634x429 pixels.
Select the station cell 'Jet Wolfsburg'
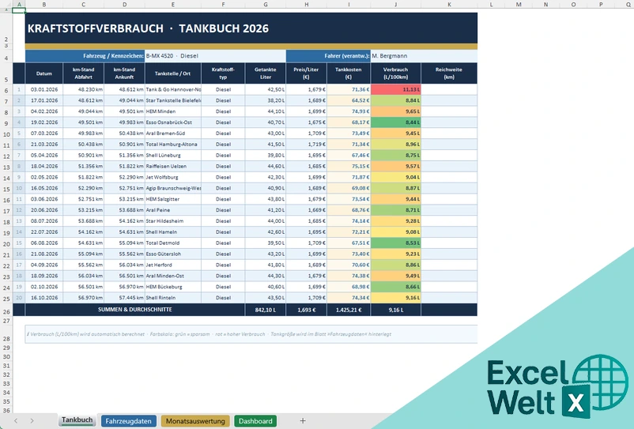pyautogui.click(x=172, y=177)
